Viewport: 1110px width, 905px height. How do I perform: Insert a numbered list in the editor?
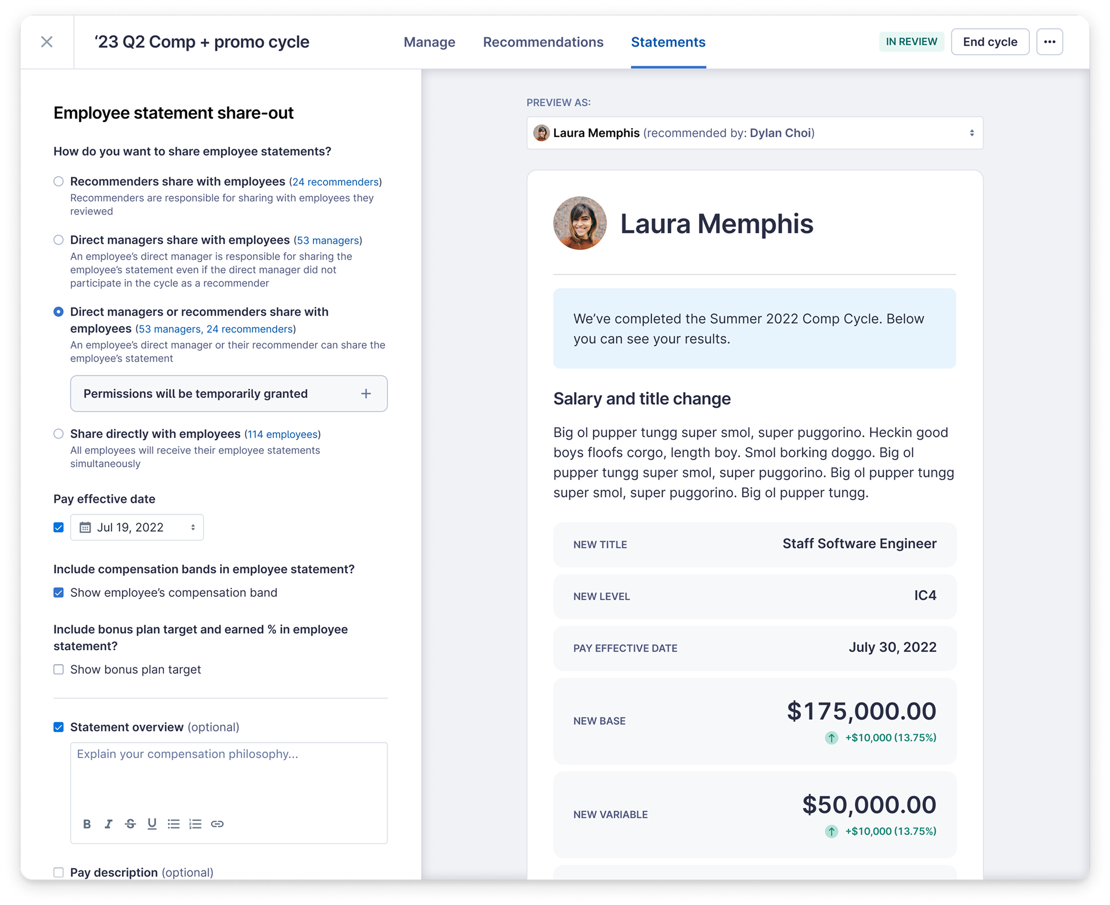click(x=195, y=824)
